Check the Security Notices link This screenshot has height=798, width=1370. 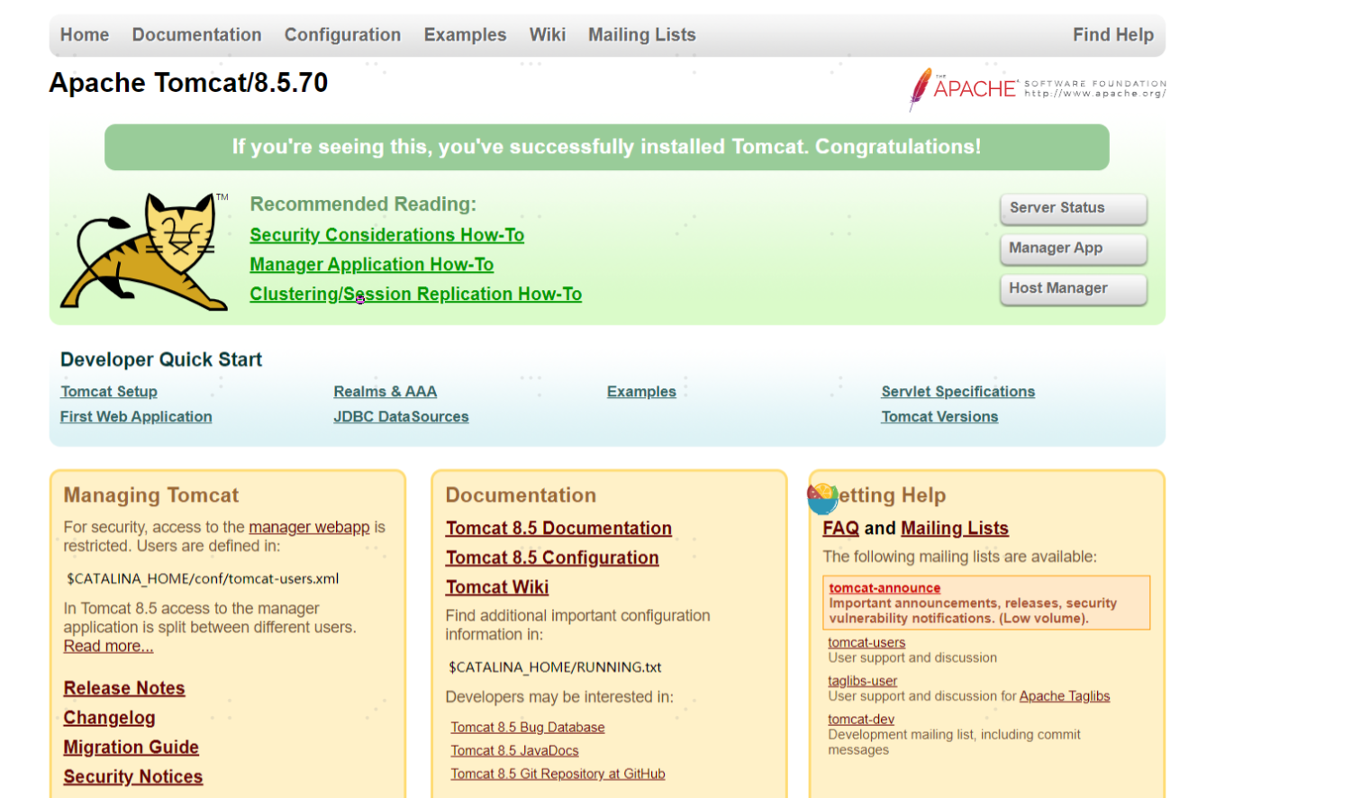click(133, 776)
